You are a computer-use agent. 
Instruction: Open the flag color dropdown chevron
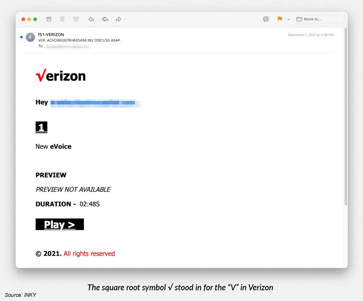pos(288,19)
